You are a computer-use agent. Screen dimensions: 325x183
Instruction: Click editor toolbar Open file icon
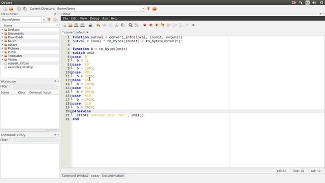coord(70,25)
